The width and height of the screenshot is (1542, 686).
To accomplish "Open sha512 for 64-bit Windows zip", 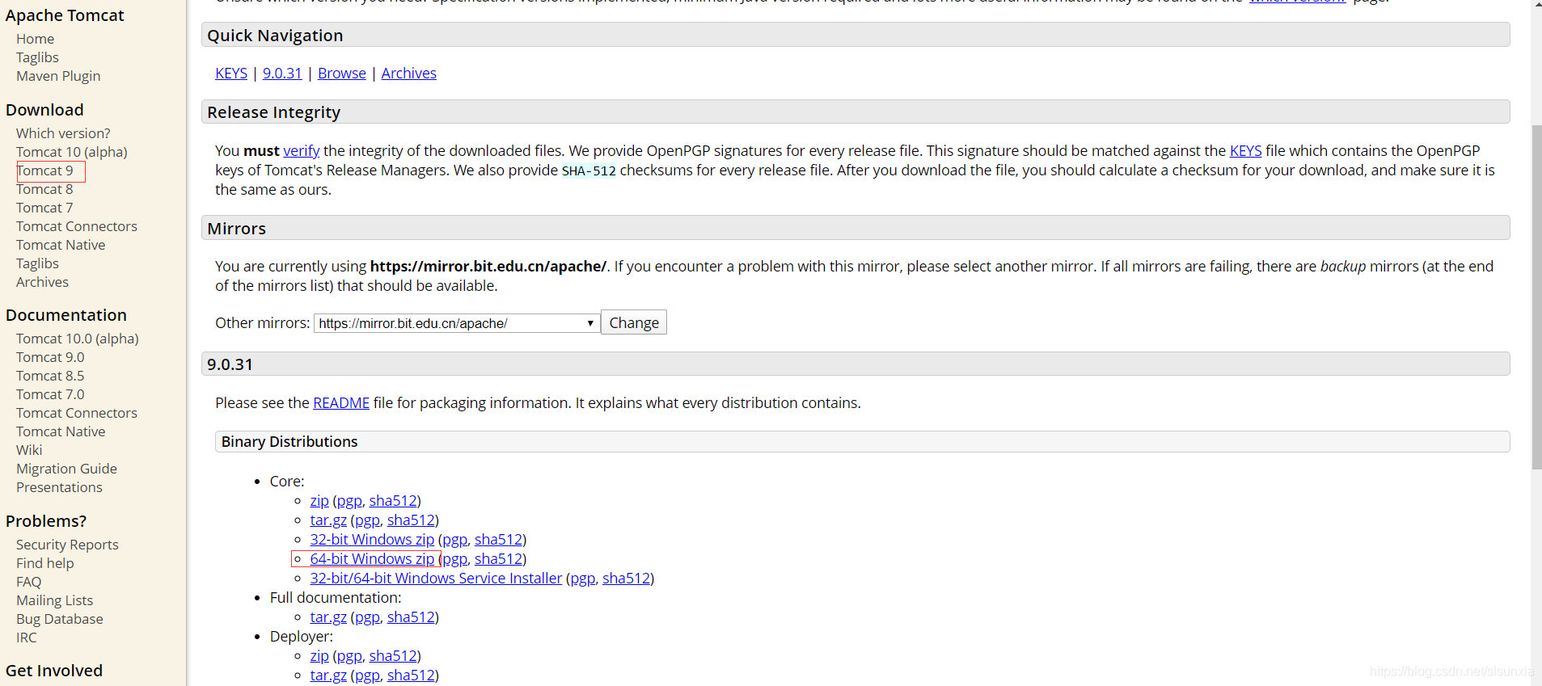I will (x=498, y=559).
